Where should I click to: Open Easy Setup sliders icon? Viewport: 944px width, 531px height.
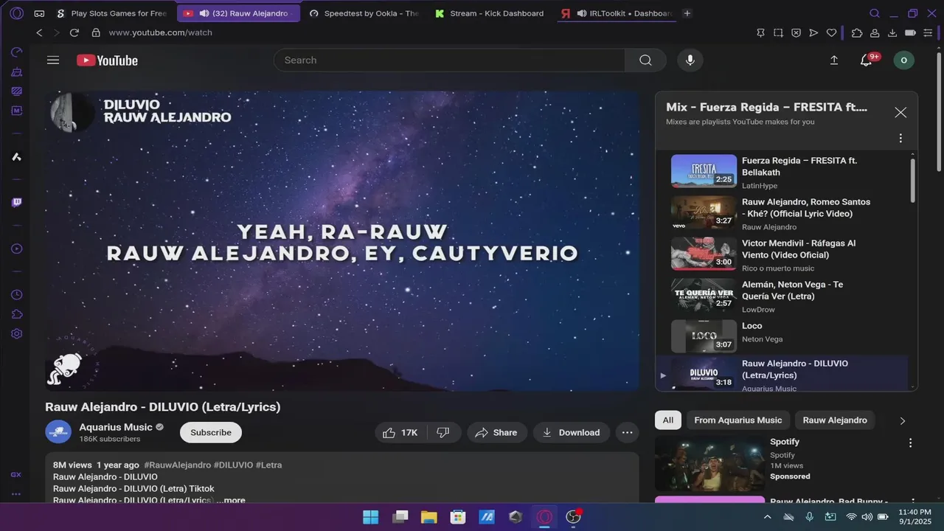click(929, 32)
